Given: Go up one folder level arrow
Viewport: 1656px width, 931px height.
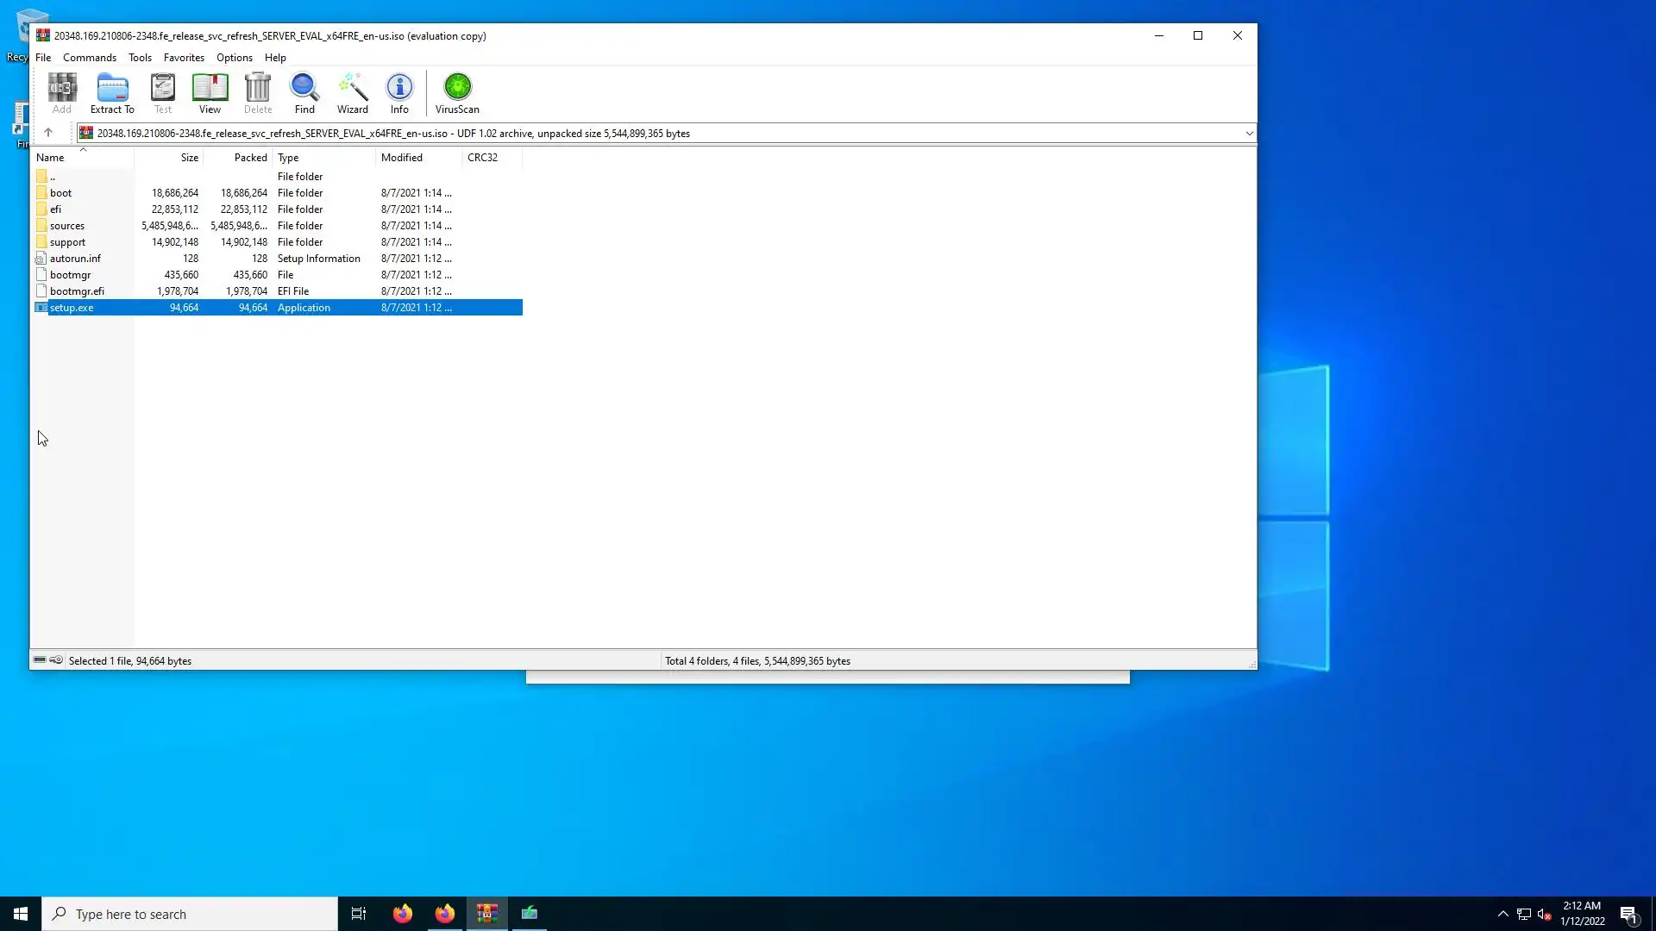Looking at the screenshot, I should (48, 133).
